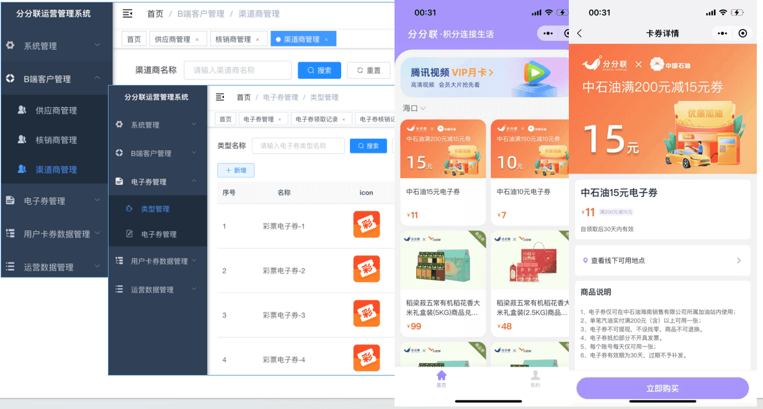Tap the 中石油10元电子券 card
The image size is (763, 409).
point(530,172)
